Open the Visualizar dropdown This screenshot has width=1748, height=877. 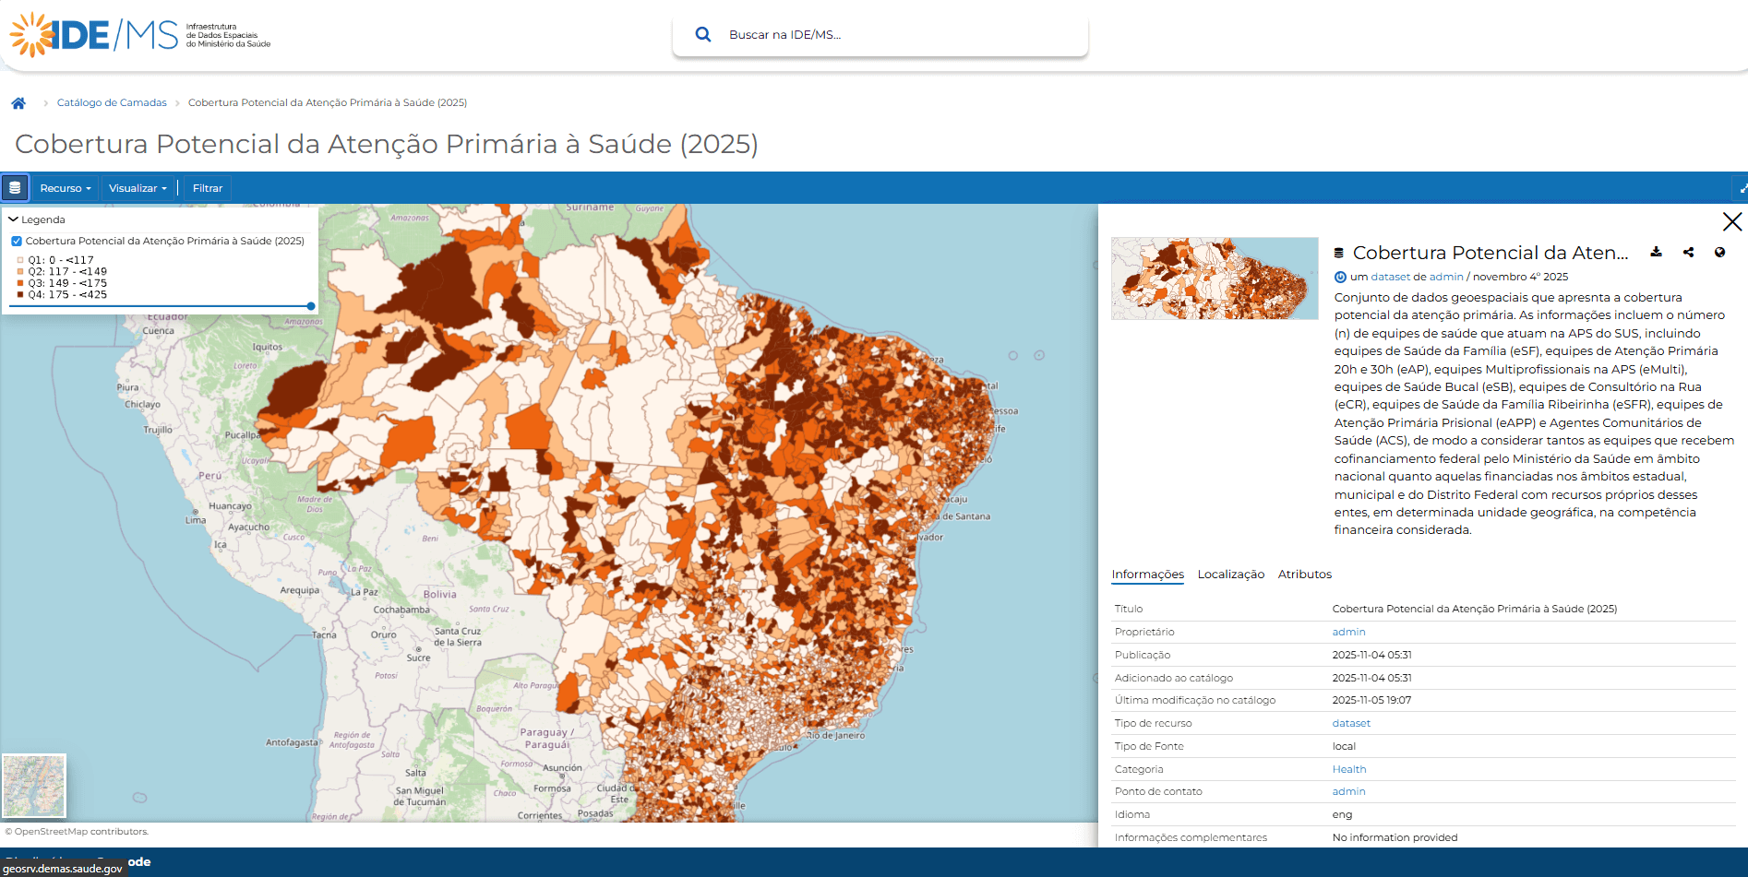[x=137, y=187]
